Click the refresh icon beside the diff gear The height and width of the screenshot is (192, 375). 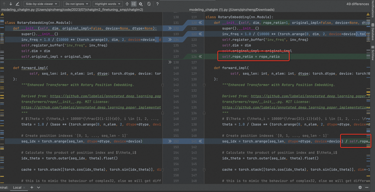[149, 4]
